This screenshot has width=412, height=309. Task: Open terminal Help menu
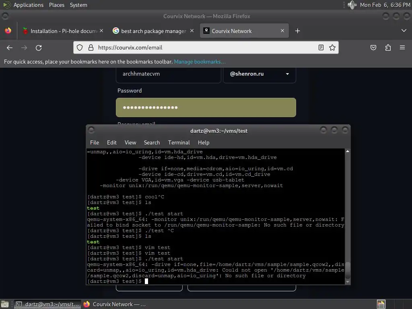(x=204, y=142)
